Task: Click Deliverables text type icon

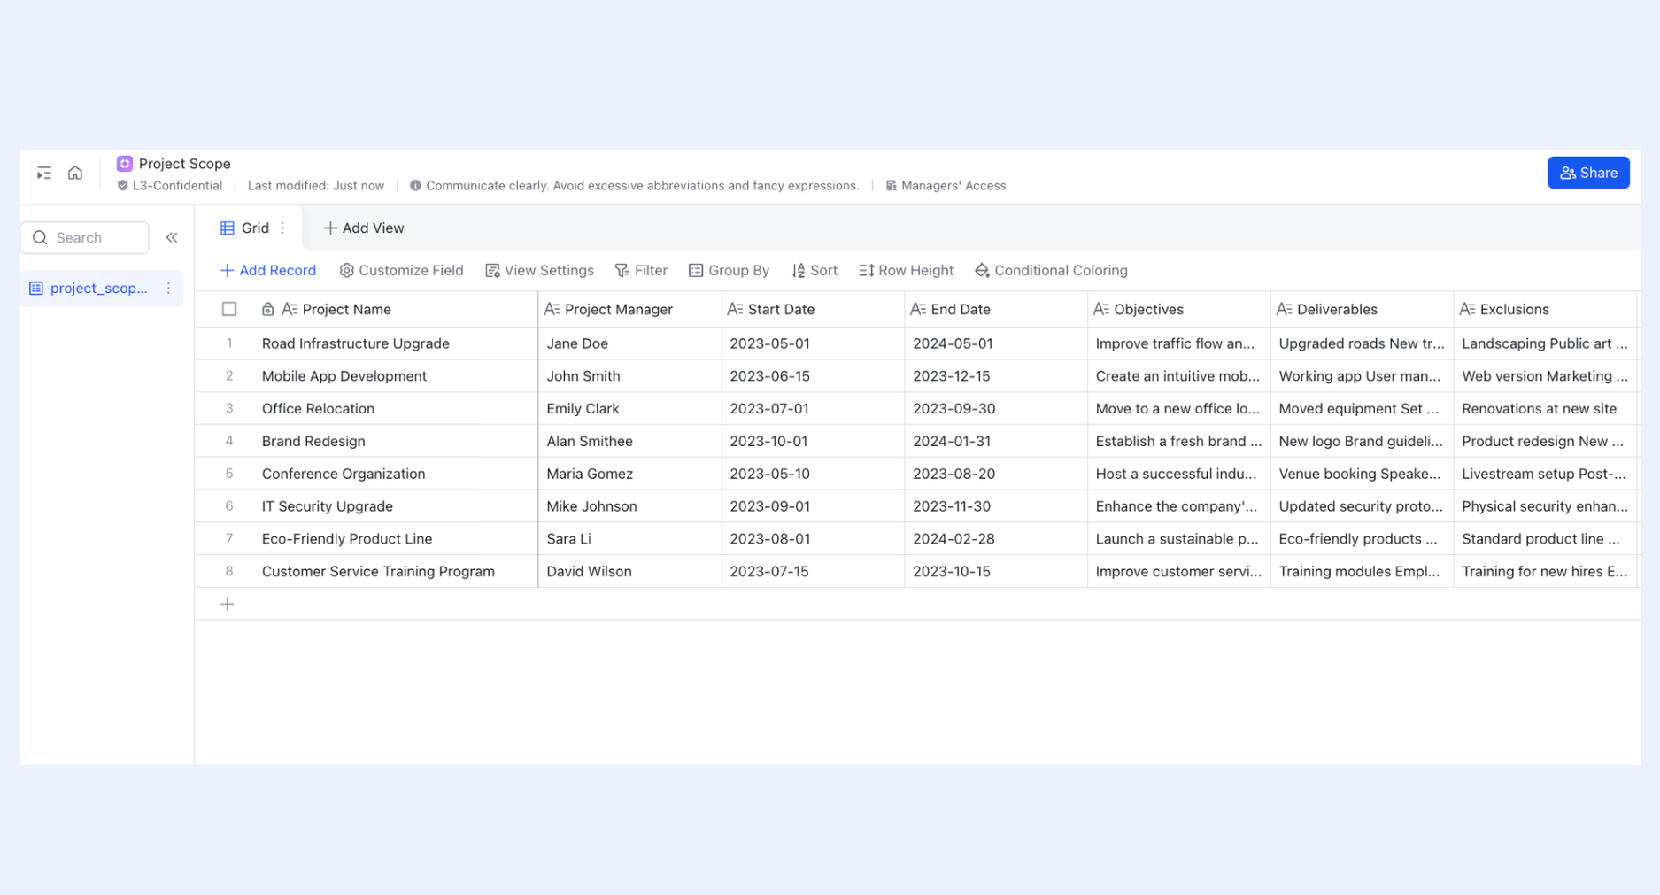Action: (x=1284, y=309)
